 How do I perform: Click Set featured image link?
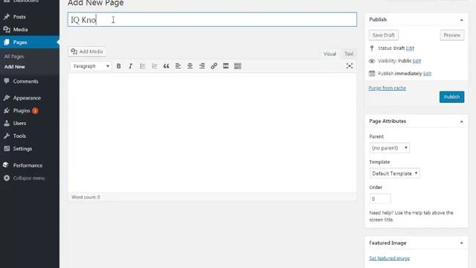(390, 258)
